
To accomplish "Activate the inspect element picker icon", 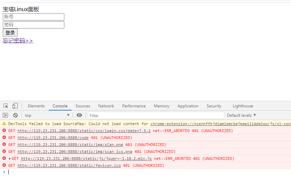I will pos(6,106).
